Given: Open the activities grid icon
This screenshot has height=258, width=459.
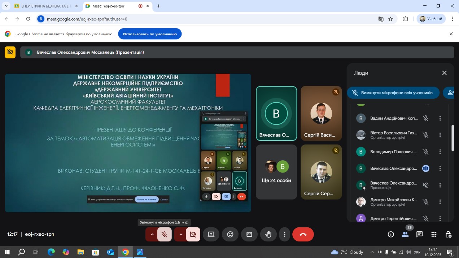Looking at the screenshot, I should [x=434, y=234].
